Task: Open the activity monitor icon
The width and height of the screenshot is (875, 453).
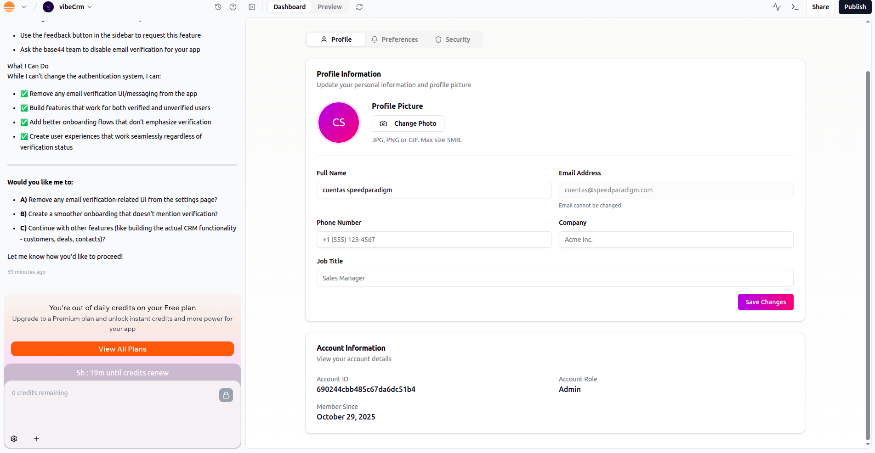Action: (777, 7)
